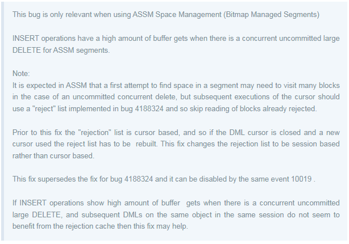The height and width of the screenshot is (244, 349).
Task: Click the word 'INSERT' in second paragraph
Action: (x=26, y=38)
